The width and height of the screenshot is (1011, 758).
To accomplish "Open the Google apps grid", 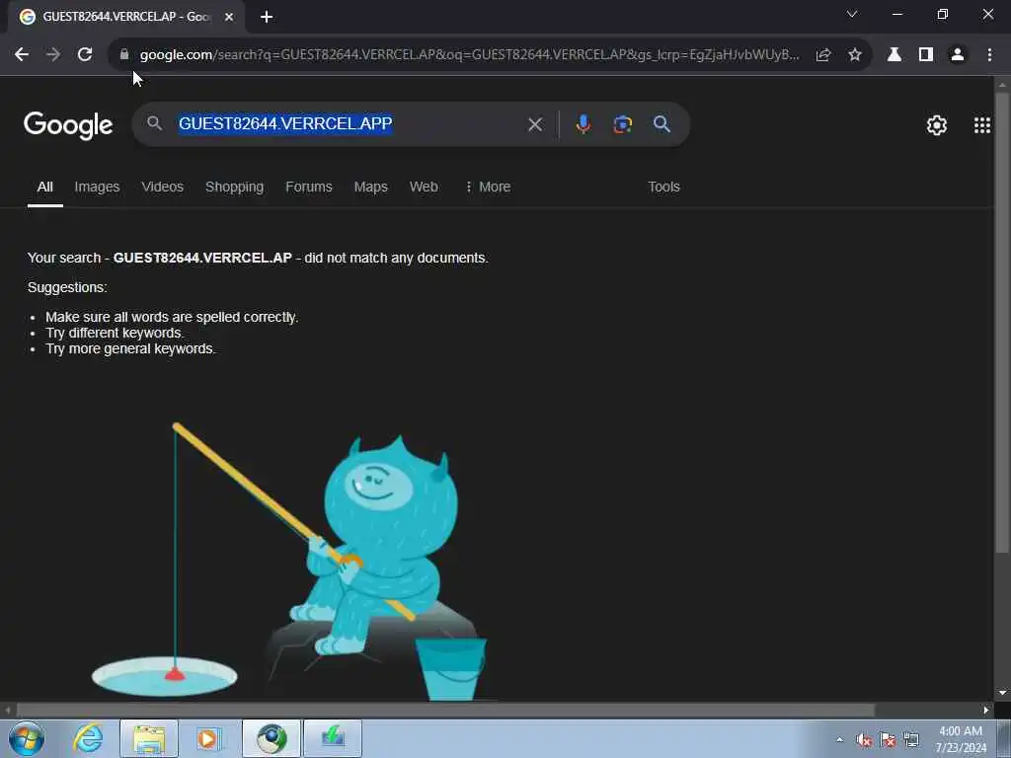I will (x=982, y=125).
